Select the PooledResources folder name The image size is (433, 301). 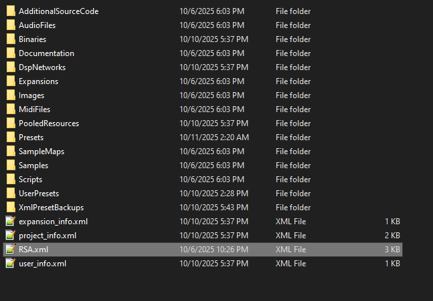click(x=49, y=123)
